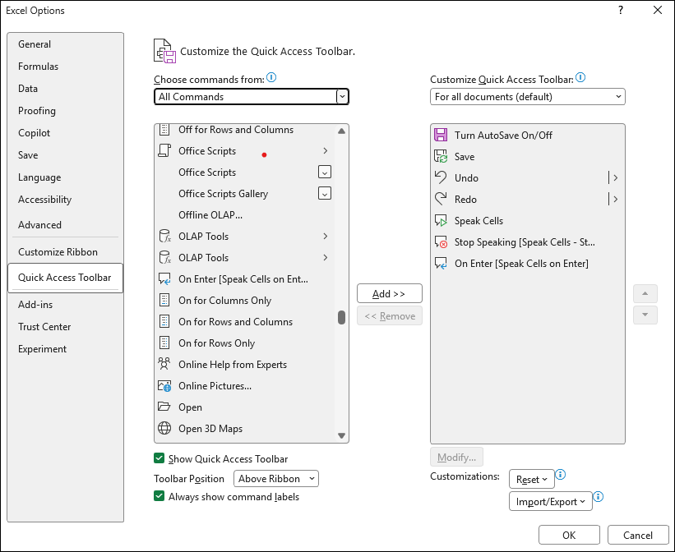This screenshot has width=675, height=552.
Task: Toggle Show Quick Access Toolbar checkbox
Action: click(159, 458)
